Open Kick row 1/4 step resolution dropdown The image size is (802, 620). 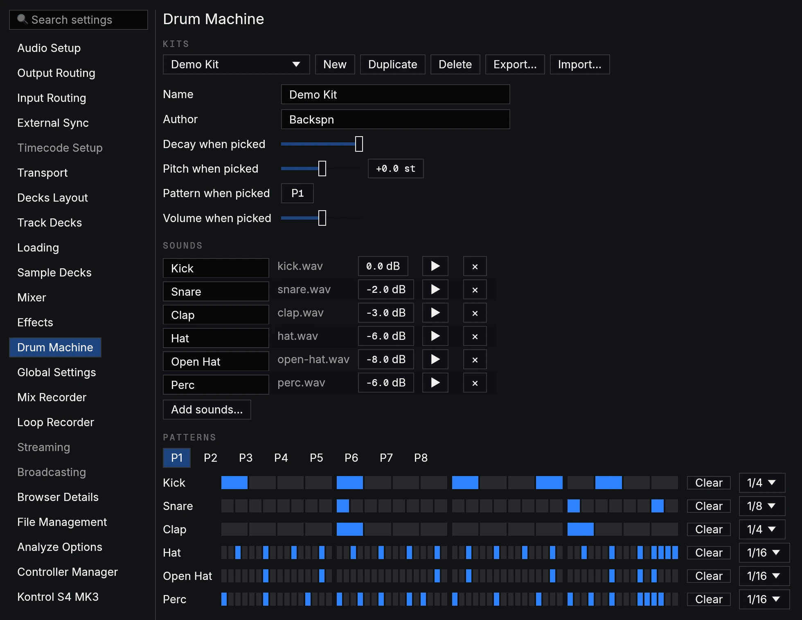[762, 483]
